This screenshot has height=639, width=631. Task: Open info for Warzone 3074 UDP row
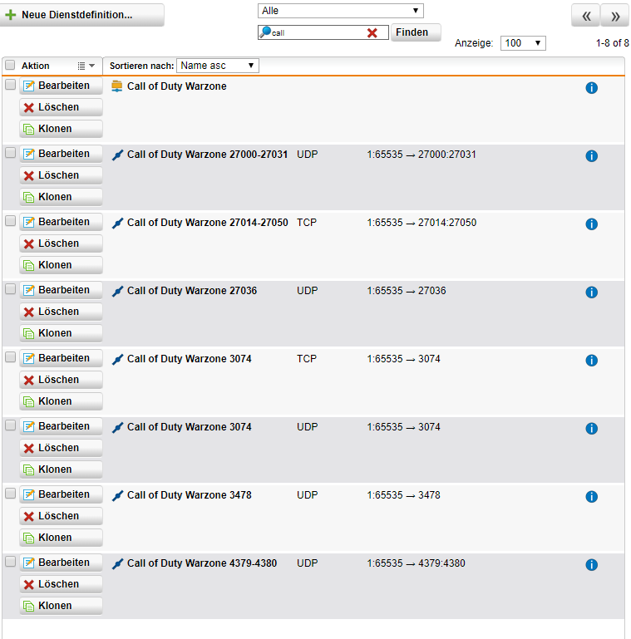click(x=591, y=428)
